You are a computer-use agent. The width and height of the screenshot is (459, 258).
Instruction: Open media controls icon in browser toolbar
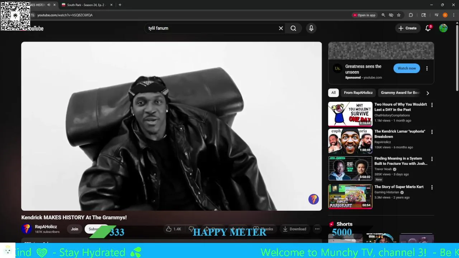coord(436,15)
